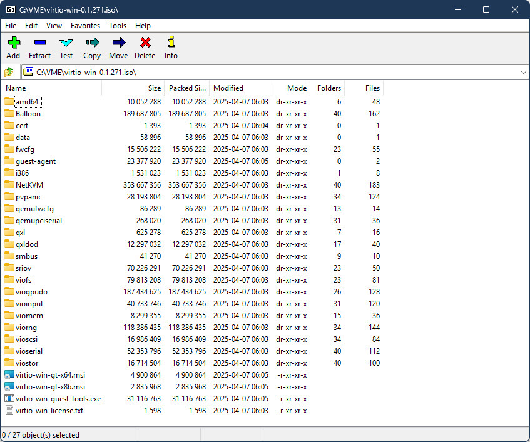Click the red Delete icon
This screenshot has width=530, height=442.
coord(145,43)
